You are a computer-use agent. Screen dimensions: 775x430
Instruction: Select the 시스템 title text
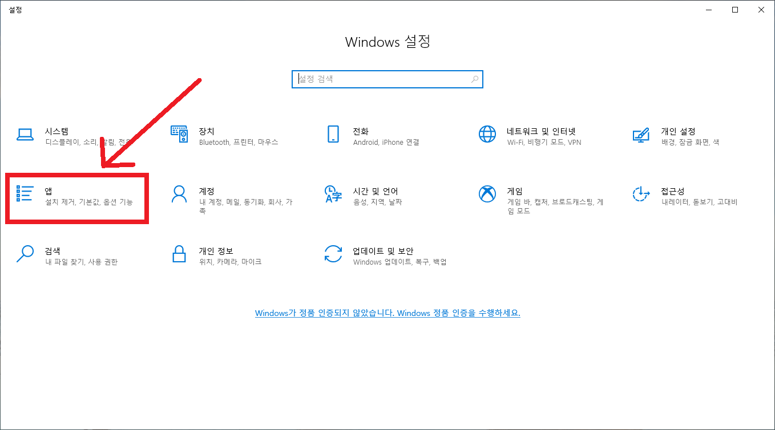pos(56,131)
